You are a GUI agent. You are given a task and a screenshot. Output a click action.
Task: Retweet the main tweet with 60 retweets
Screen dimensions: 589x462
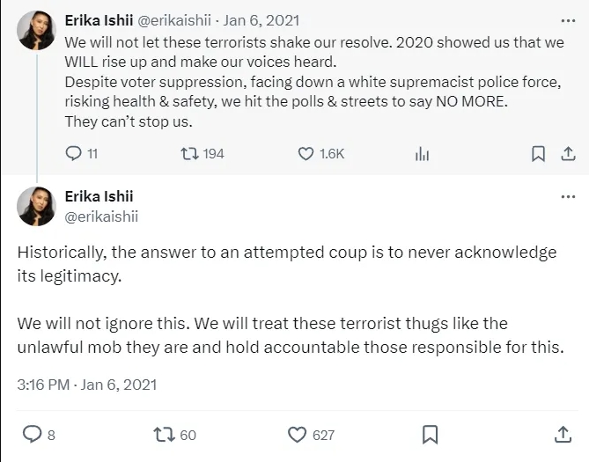[x=164, y=434]
